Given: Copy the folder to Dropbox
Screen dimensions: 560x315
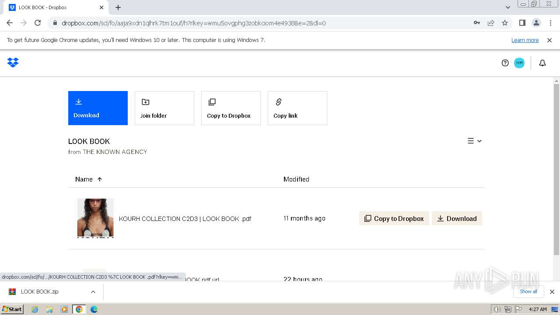Looking at the screenshot, I should pos(231,108).
